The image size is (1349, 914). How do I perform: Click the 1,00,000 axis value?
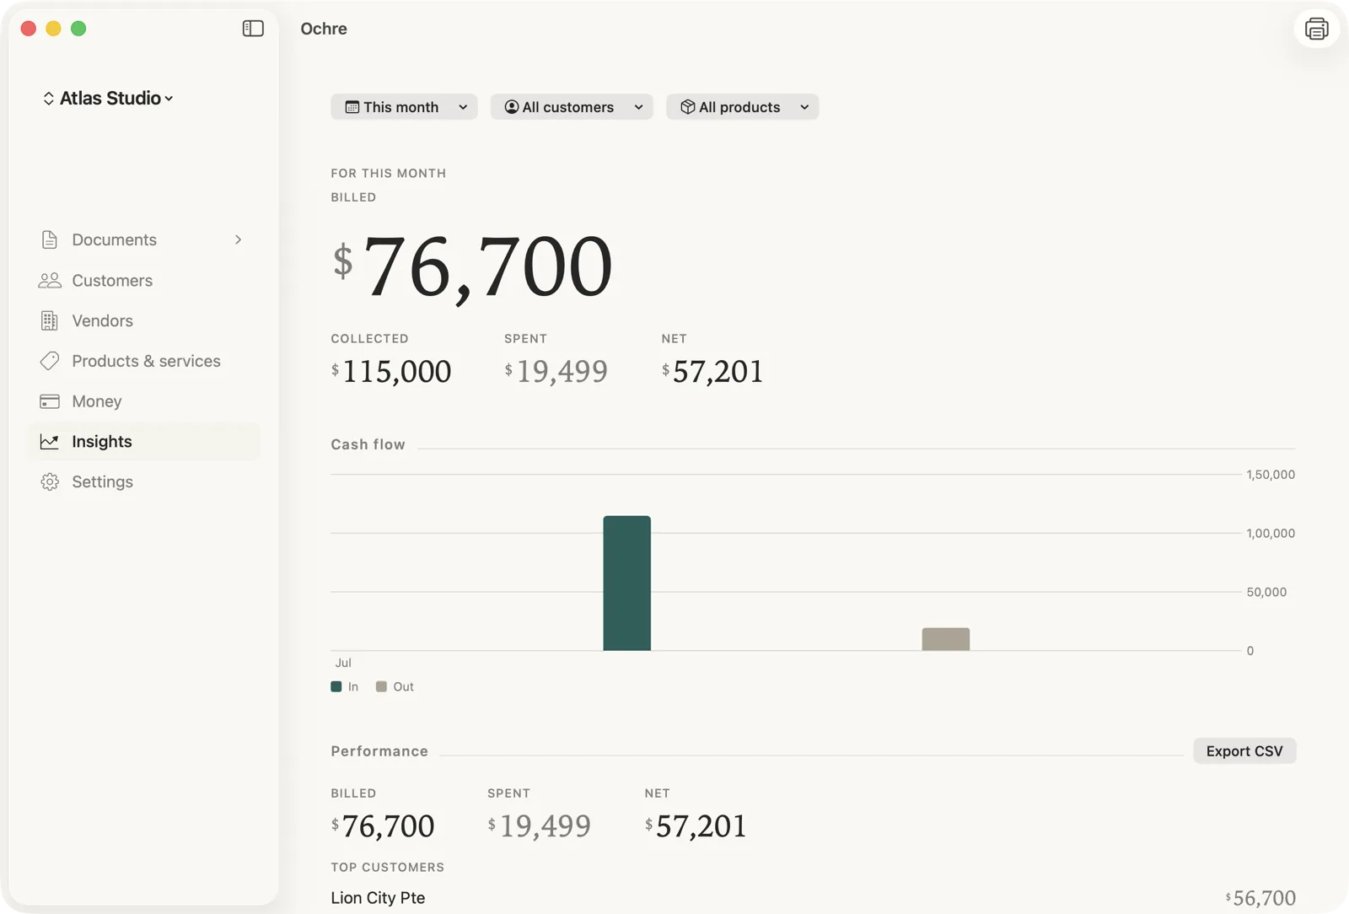tap(1271, 533)
